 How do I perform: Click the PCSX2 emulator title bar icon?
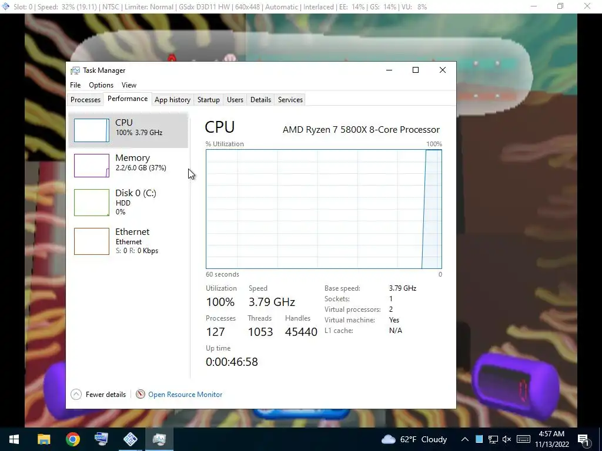5,6
